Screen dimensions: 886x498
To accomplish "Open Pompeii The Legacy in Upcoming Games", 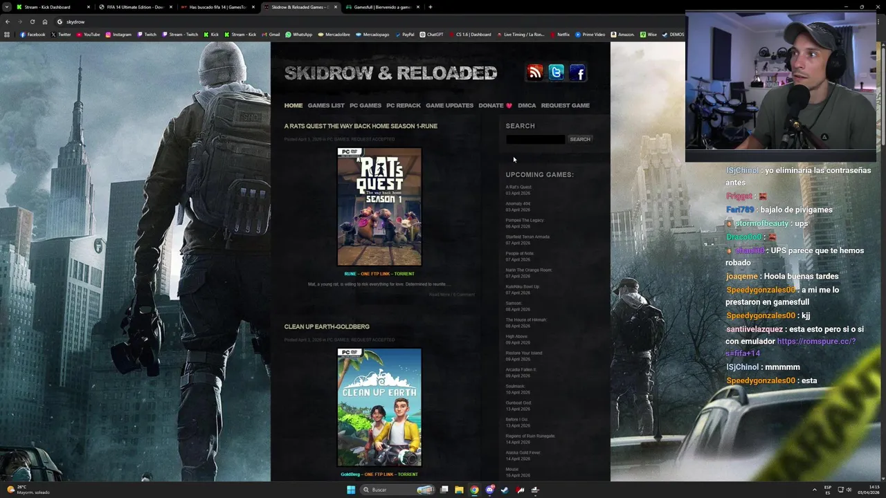I will point(525,220).
